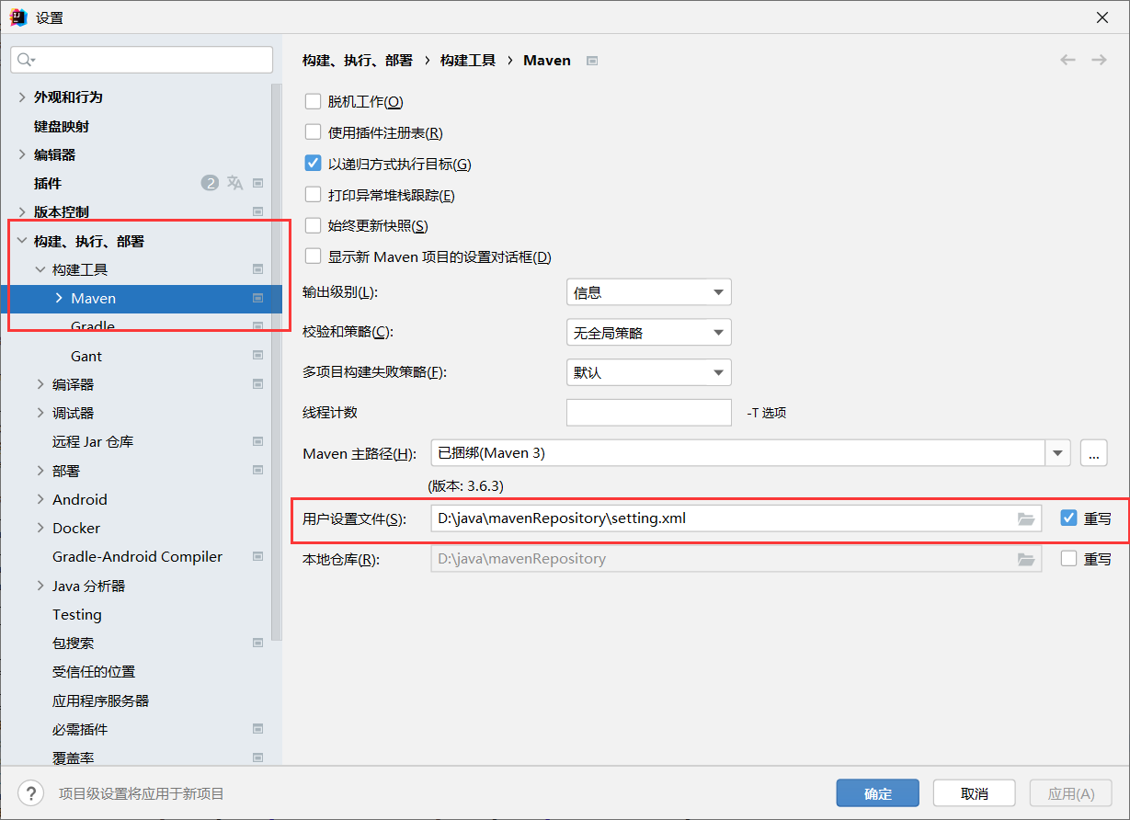Image resolution: width=1130 pixels, height=820 pixels.
Task: Click 确定 to confirm settings
Action: pos(878,793)
